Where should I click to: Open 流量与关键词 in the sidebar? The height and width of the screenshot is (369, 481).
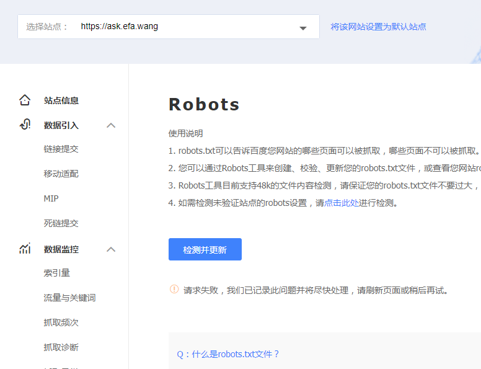(x=69, y=298)
